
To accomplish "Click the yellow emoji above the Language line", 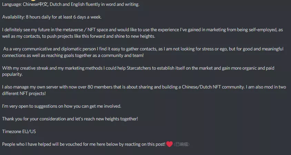I will pos(33,0).
